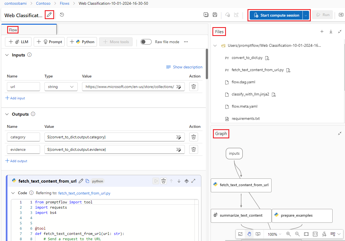The height and width of the screenshot is (241, 345).
Task: Collapse the Inputs section
Action: pos(7,55)
